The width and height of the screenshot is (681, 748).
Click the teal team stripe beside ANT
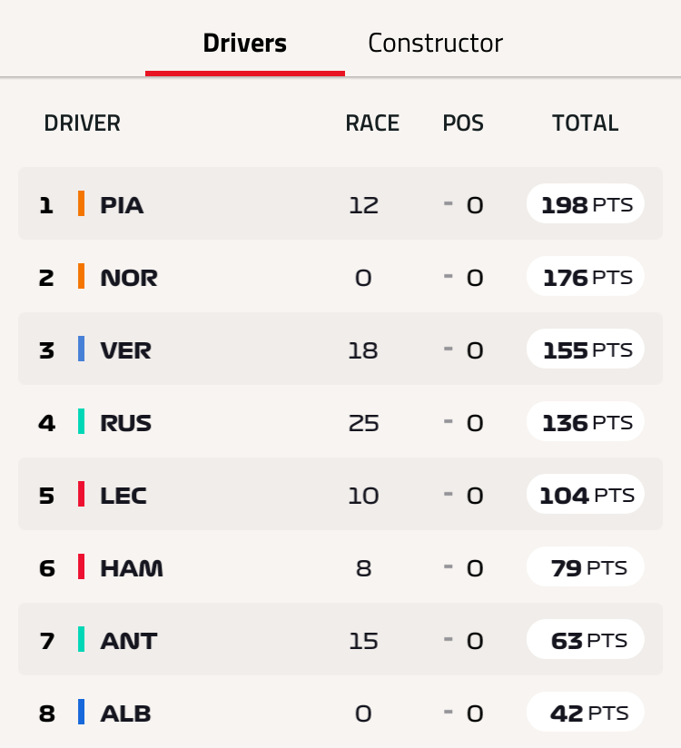(x=81, y=639)
